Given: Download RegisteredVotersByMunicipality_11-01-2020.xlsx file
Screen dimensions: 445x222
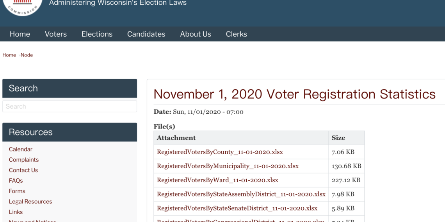Looking at the screenshot, I should pyautogui.click(x=228, y=166).
